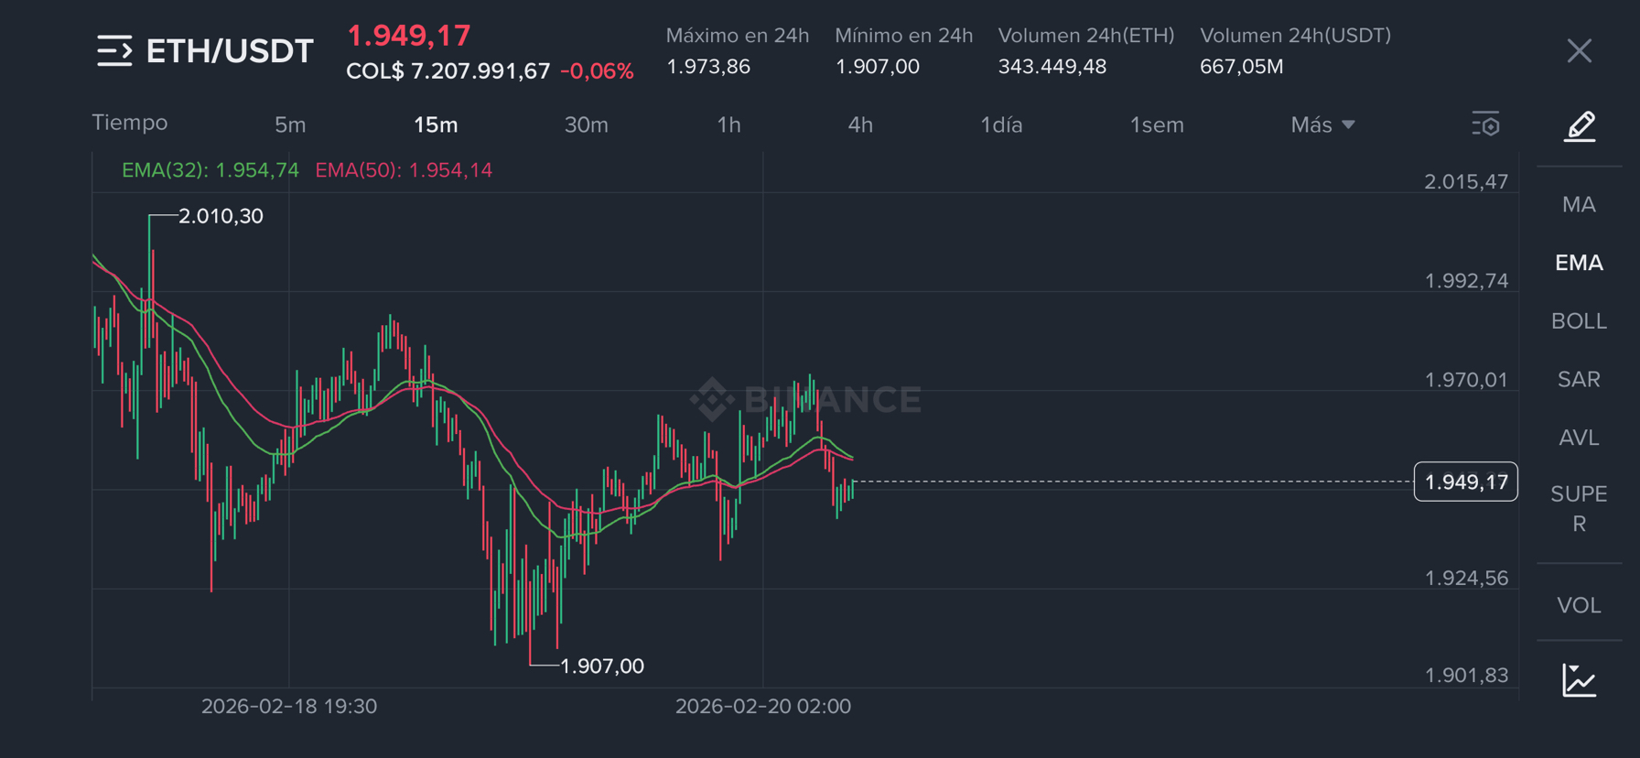Screen dimensions: 1640x758
Task: Show the VOL volume sub-chart
Action: pyautogui.click(x=1579, y=605)
